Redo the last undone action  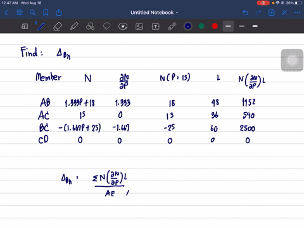[258, 13]
